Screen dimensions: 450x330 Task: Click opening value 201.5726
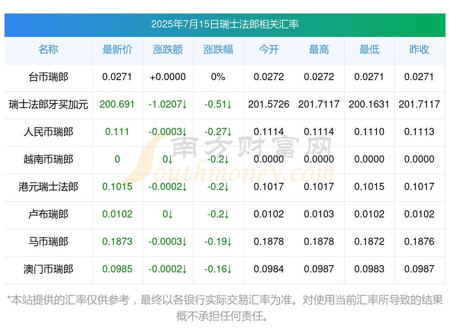coord(269,104)
